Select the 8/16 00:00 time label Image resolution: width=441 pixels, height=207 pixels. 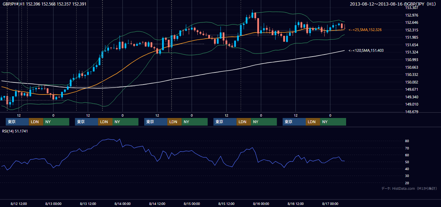click(261, 204)
